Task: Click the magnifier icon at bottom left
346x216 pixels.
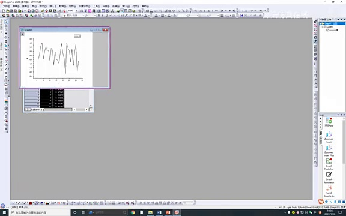Action: (2, 206)
